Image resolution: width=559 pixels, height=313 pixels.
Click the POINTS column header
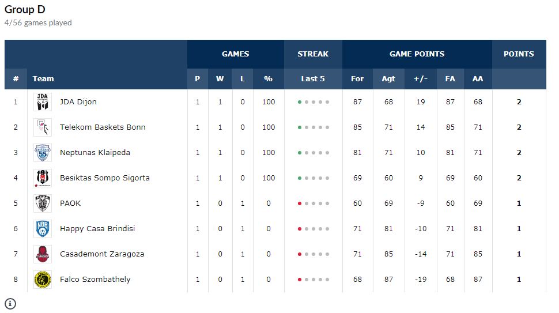point(519,54)
